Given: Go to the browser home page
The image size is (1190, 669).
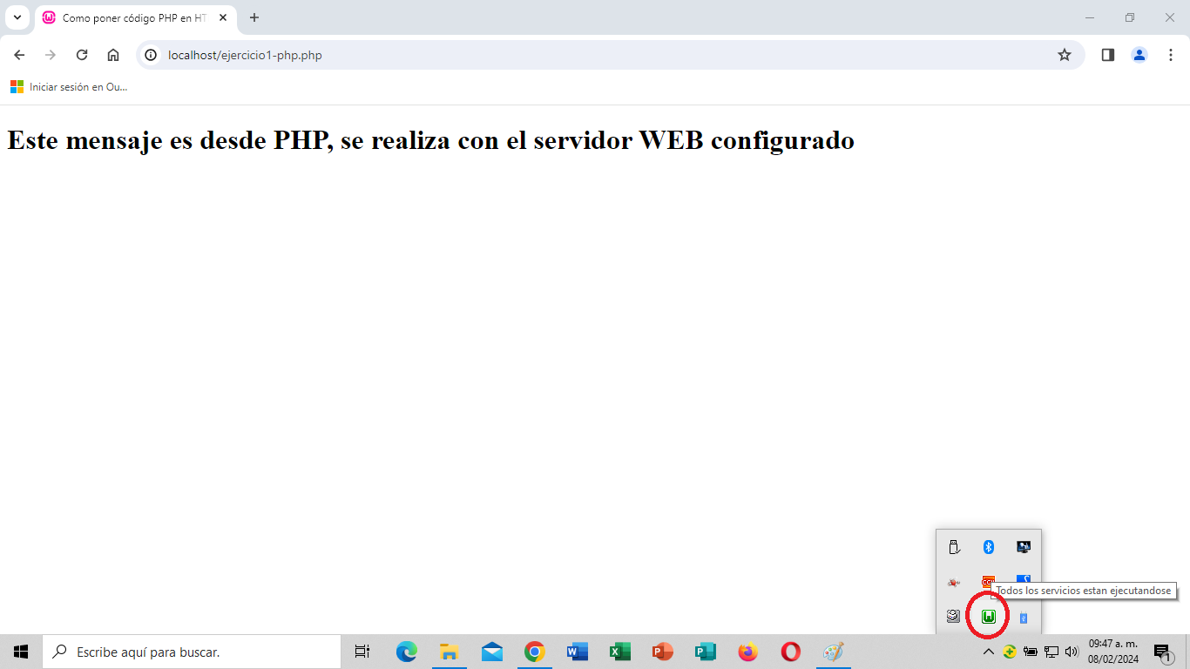Looking at the screenshot, I should click(x=113, y=55).
